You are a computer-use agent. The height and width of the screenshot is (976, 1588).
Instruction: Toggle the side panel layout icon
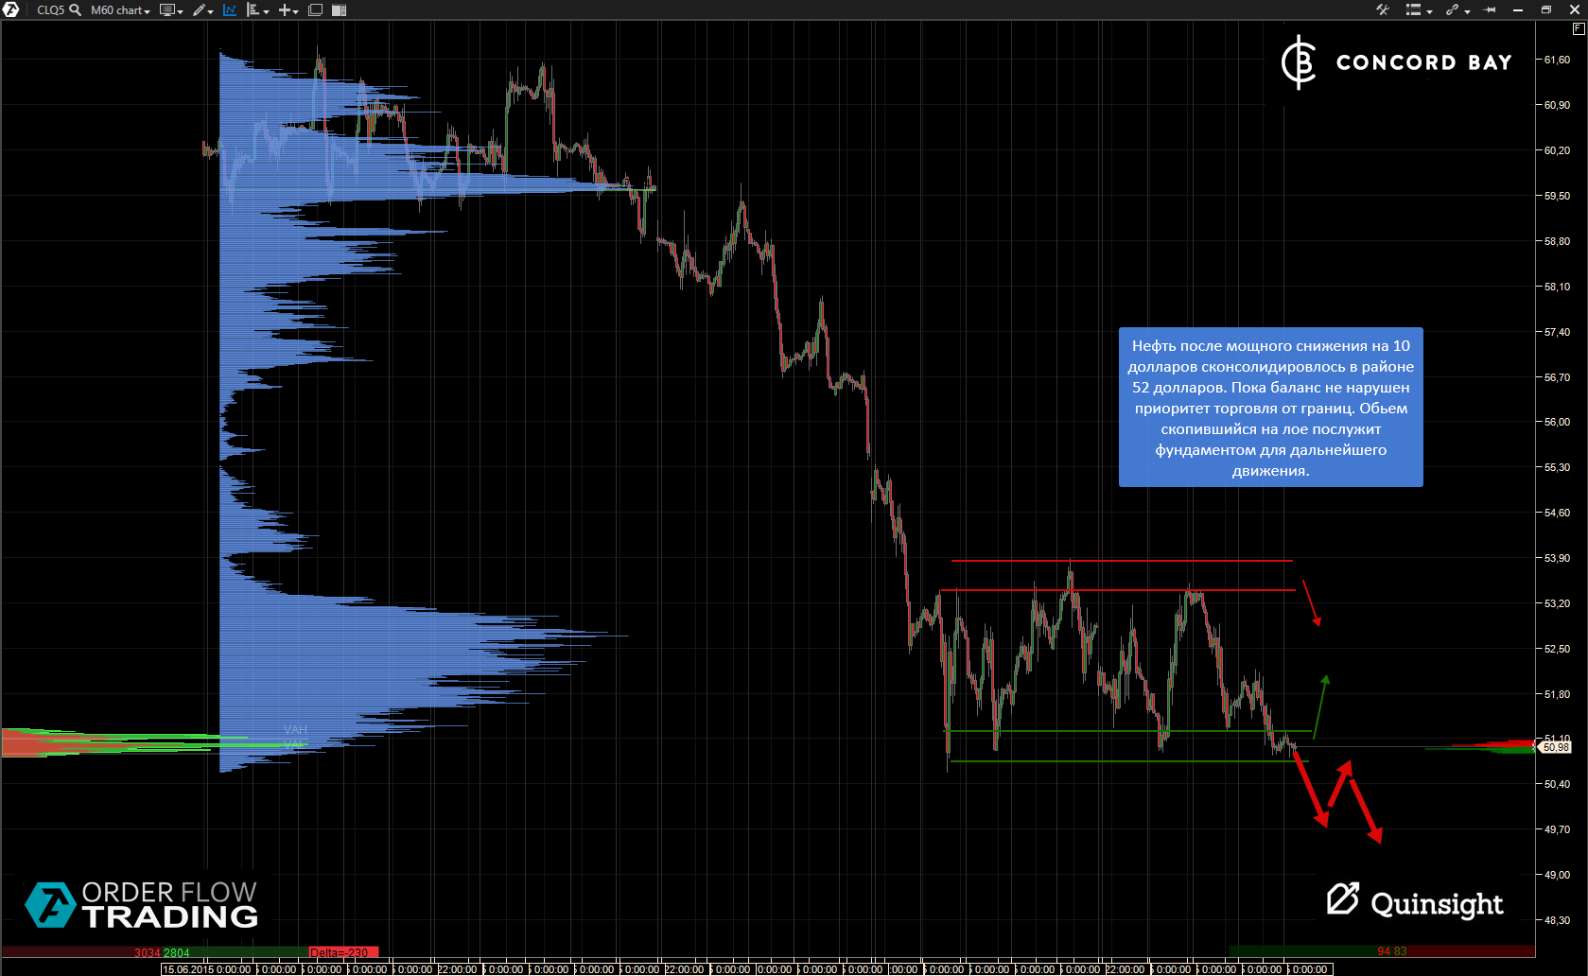tap(339, 9)
